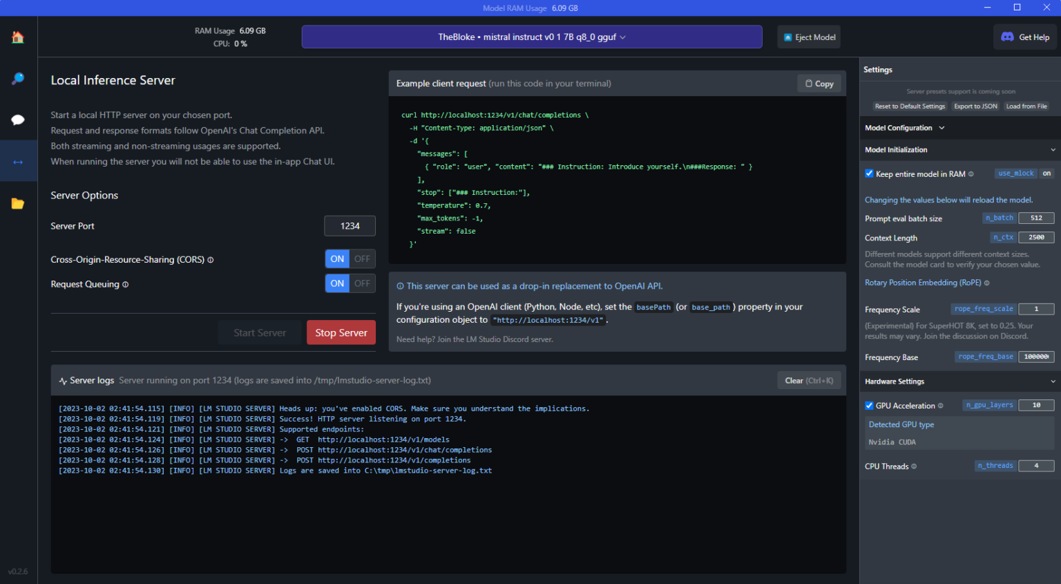The width and height of the screenshot is (1061, 584).
Task: Click the "http://localhost:1234/v1" code snippet
Action: pyautogui.click(x=548, y=320)
